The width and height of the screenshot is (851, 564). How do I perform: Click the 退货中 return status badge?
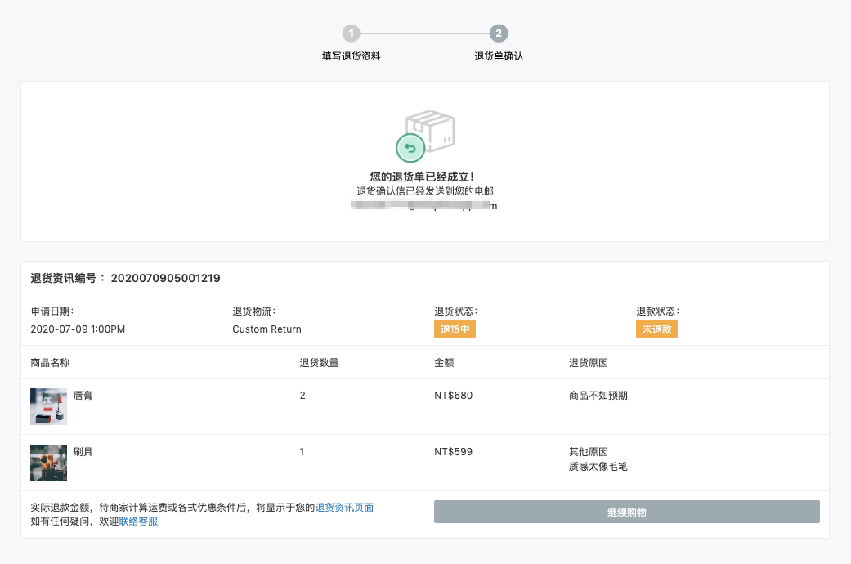pos(455,329)
